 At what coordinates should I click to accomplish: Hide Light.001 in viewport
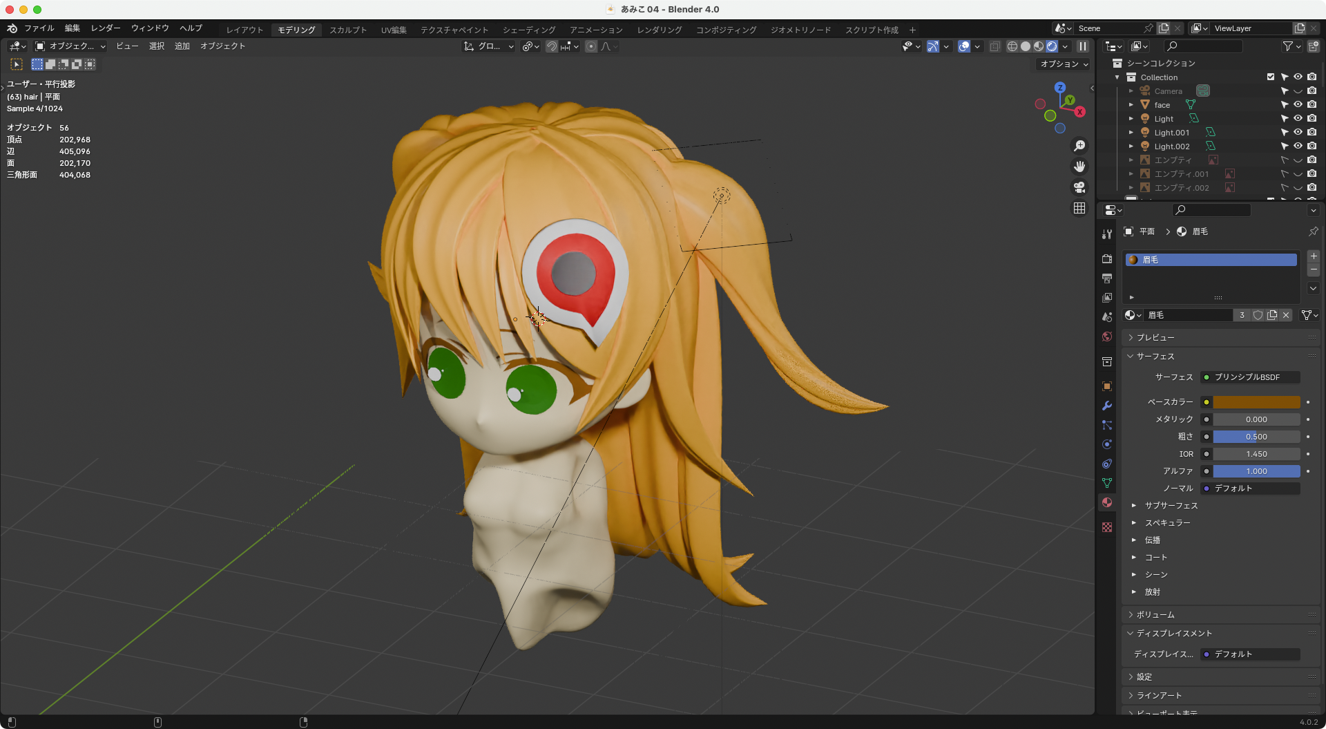[x=1298, y=133]
